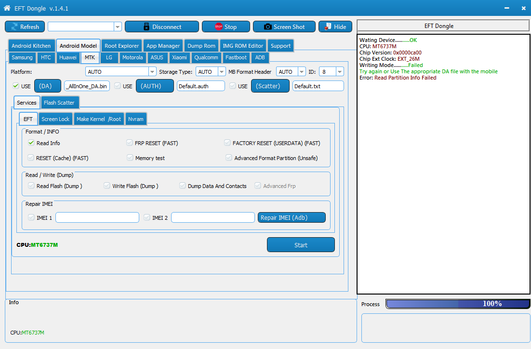This screenshot has width=531, height=349.
Task: Go to the Support tab
Action: [x=281, y=46]
